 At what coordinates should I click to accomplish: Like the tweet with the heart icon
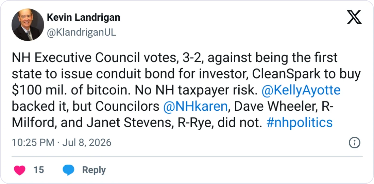coord(20,170)
